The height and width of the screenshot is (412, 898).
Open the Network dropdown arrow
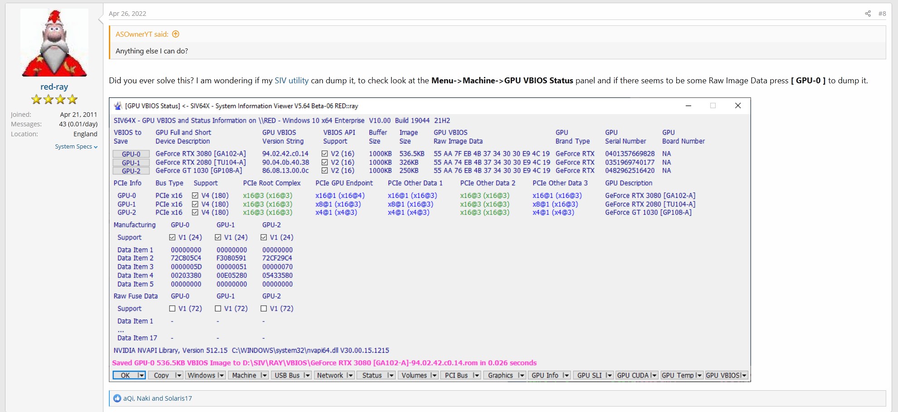click(350, 375)
